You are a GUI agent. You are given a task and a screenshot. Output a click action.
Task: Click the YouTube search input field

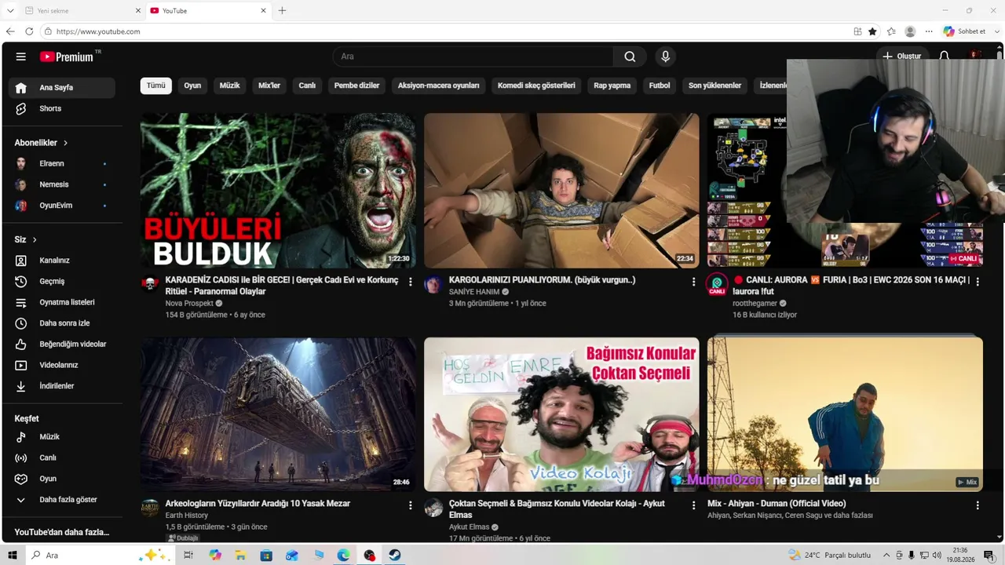(x=473, y=56)
